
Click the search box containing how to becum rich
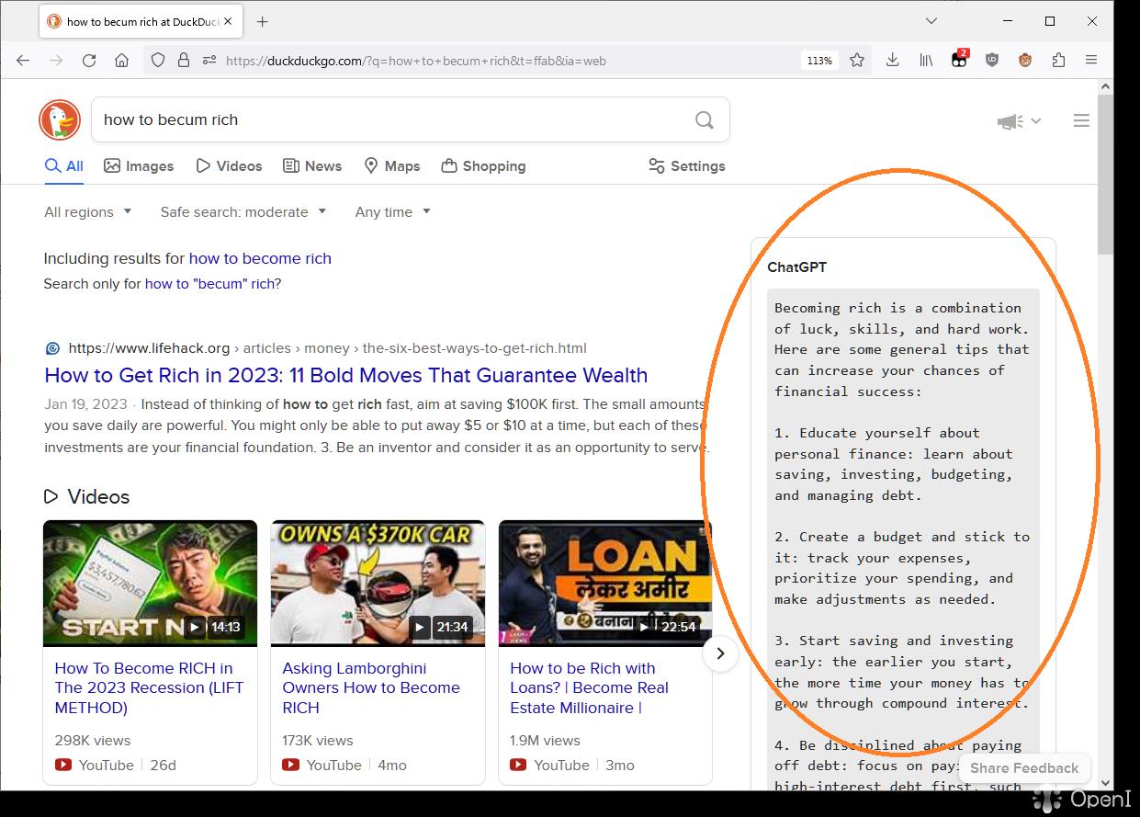tap(386, 119)
